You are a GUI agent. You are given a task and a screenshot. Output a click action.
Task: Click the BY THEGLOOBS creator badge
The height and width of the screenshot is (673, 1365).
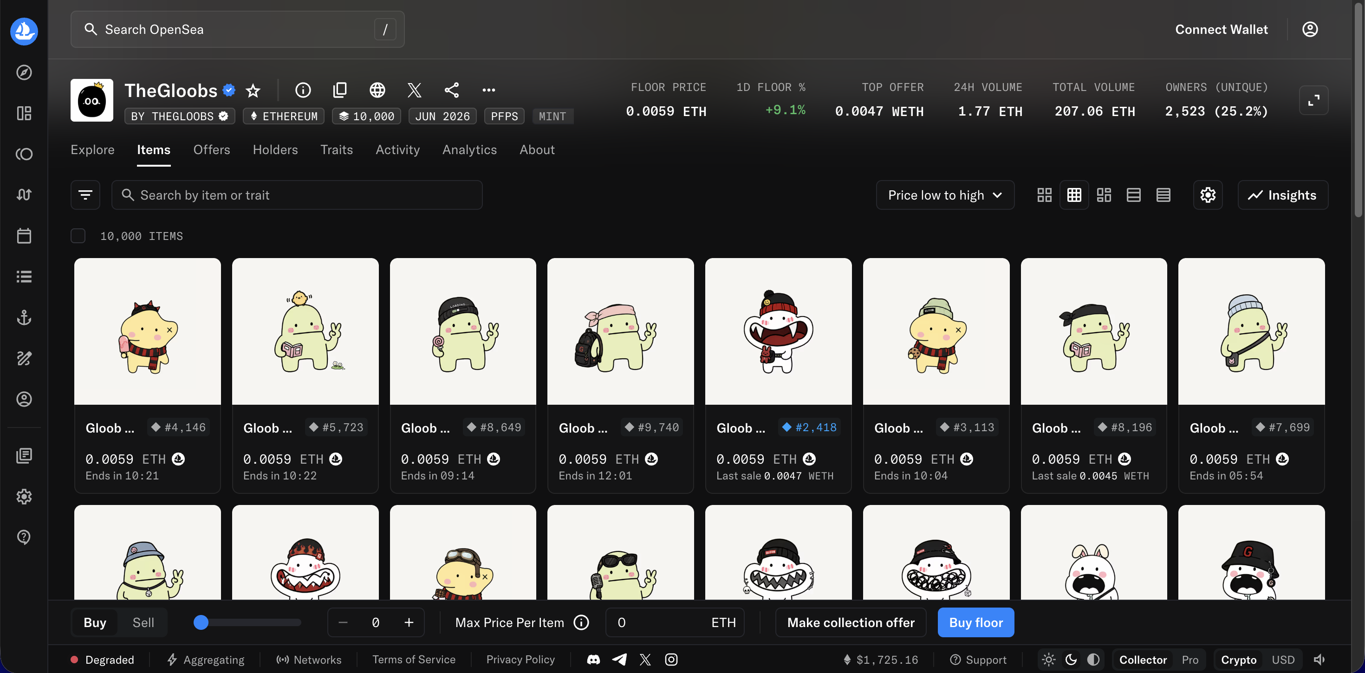click(180, 116)
